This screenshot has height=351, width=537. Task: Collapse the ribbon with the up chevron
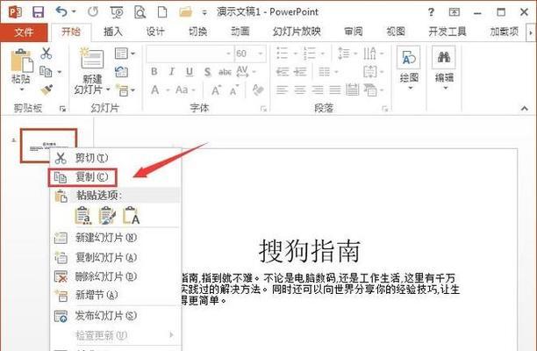pos(525,108)
